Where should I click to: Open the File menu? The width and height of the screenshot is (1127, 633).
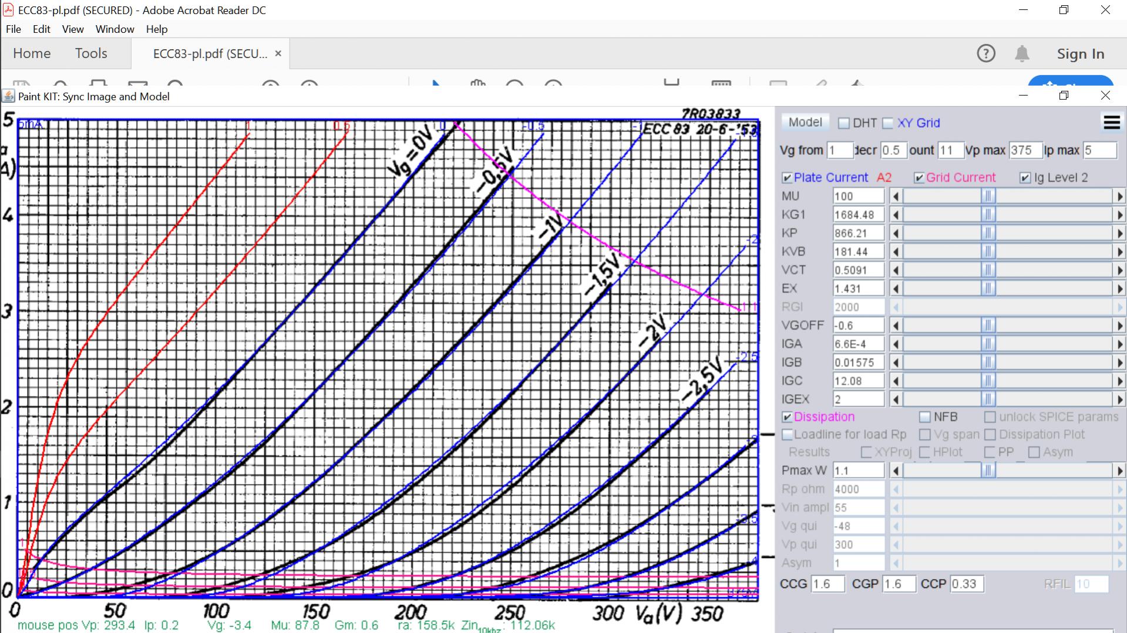(x=13, y=29)
